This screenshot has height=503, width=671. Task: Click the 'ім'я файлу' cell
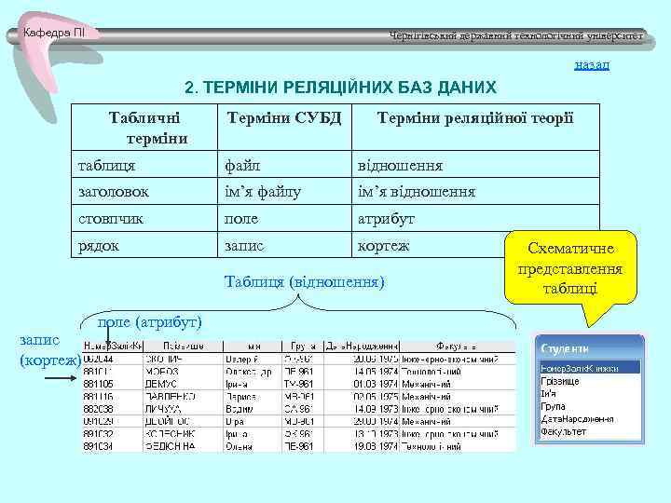point(284,192)
